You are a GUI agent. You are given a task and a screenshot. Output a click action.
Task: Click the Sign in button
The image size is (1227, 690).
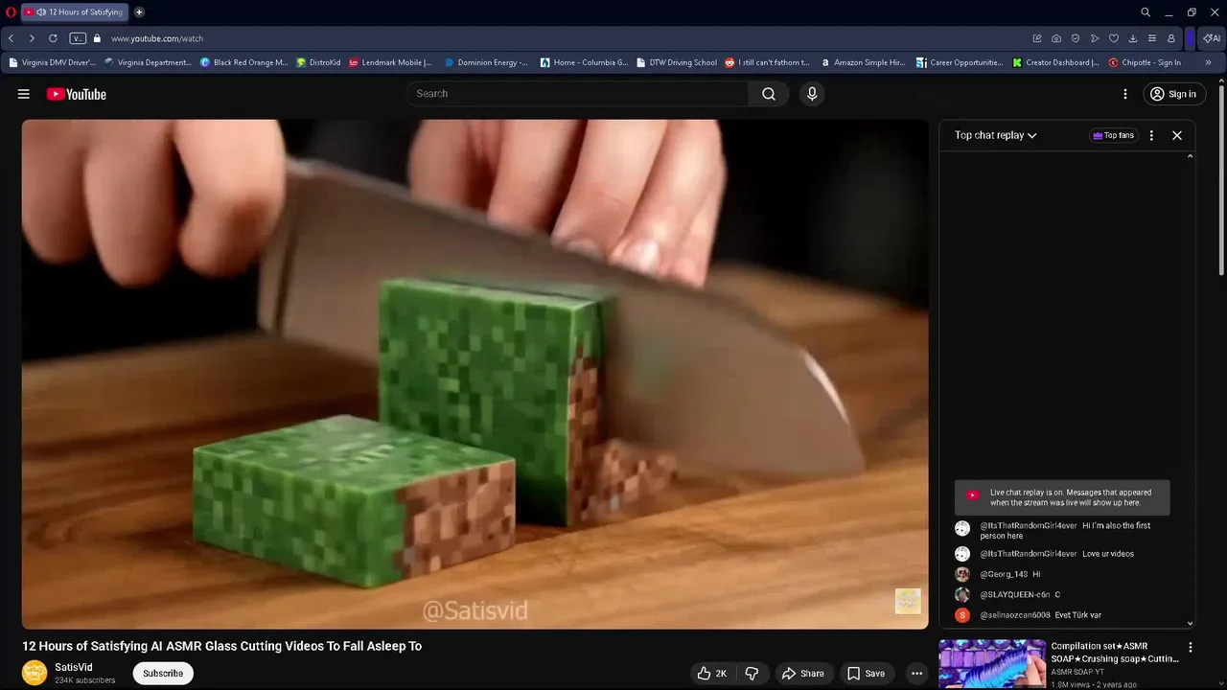(x=1173, y=94)
